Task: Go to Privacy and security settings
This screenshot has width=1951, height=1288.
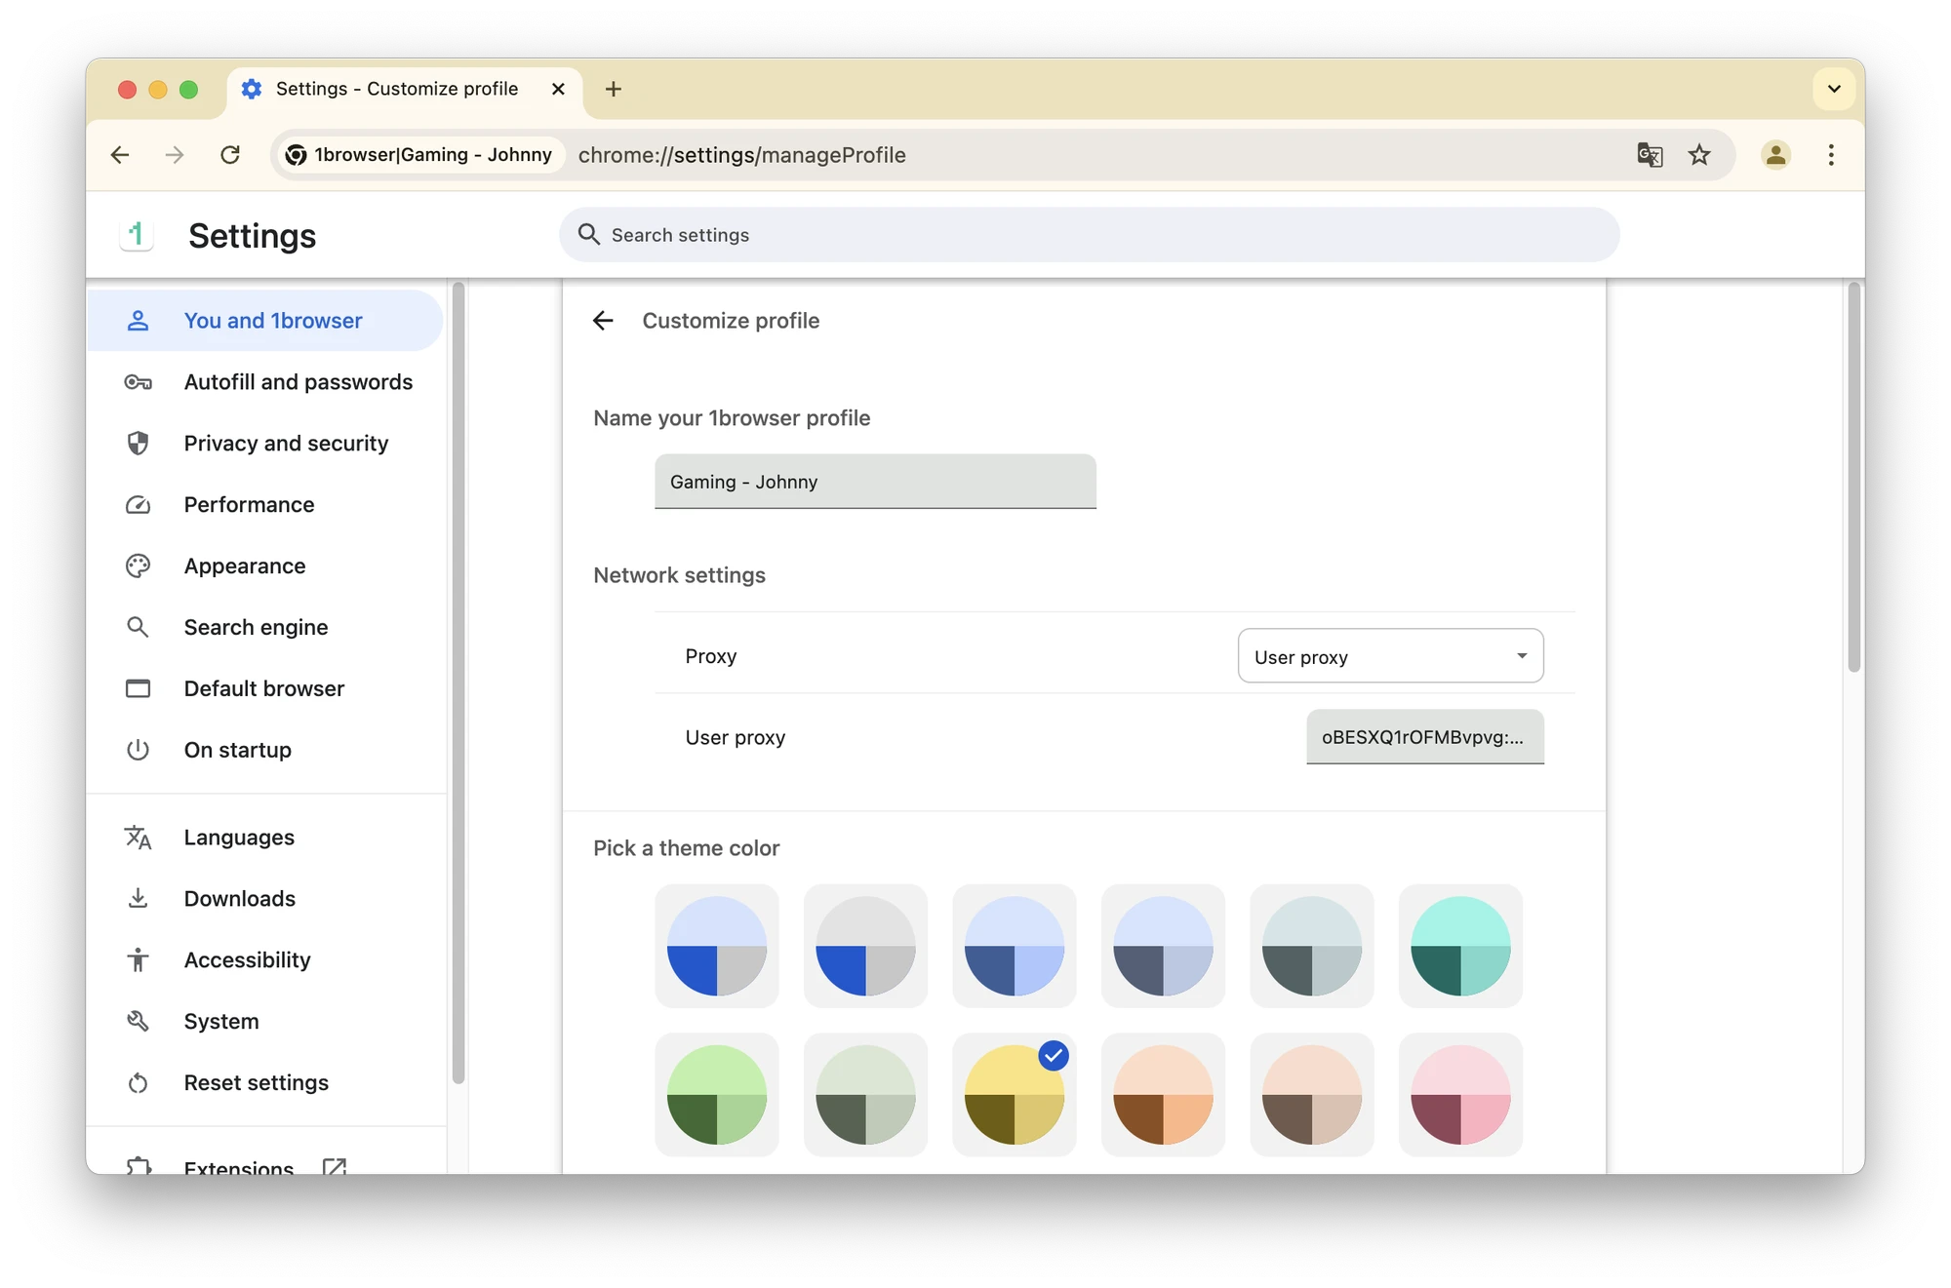Action: tap(264, 444)
